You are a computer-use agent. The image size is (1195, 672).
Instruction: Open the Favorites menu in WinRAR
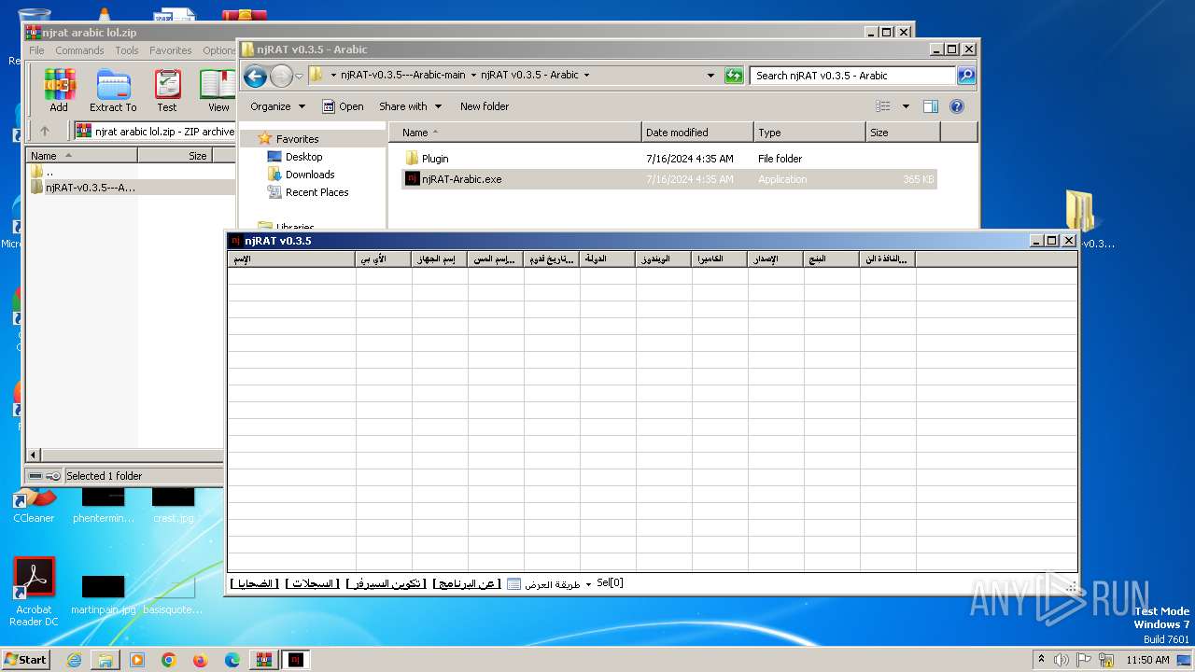click(171, 50)
